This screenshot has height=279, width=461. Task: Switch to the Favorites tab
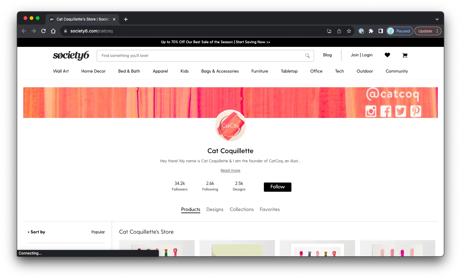[x=270, y=209]
